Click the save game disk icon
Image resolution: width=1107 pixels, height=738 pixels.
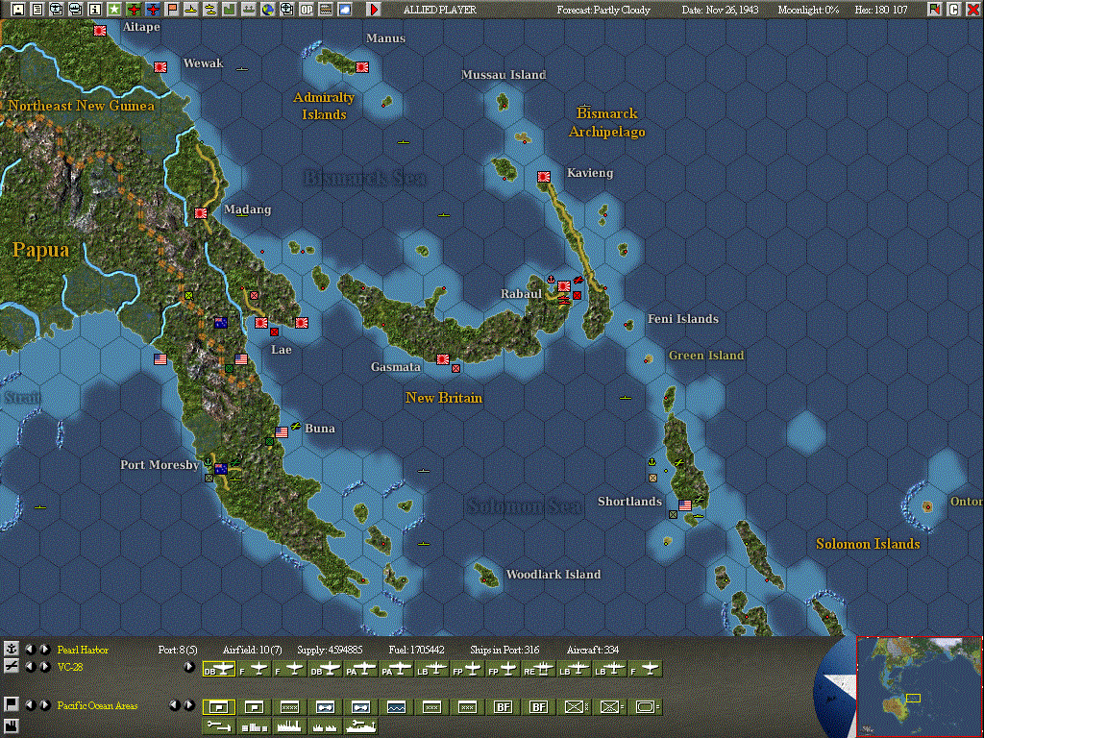pos(18,10)
